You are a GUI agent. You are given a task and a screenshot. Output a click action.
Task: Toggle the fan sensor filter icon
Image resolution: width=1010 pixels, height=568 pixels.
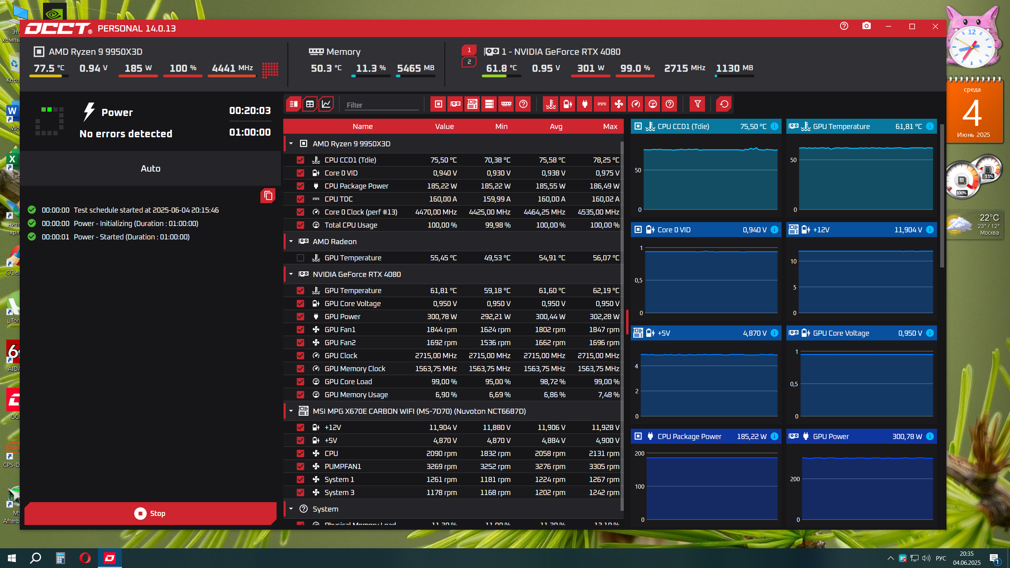[x=619, y=104]
